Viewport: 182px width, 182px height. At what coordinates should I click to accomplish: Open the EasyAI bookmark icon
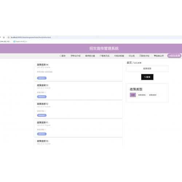click(14, 41)
